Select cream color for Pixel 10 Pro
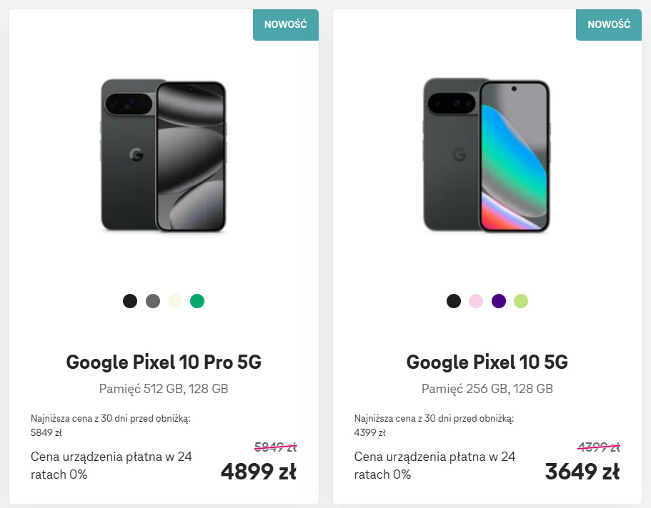This screenshot has height=508, width=651. coord(175,301)
